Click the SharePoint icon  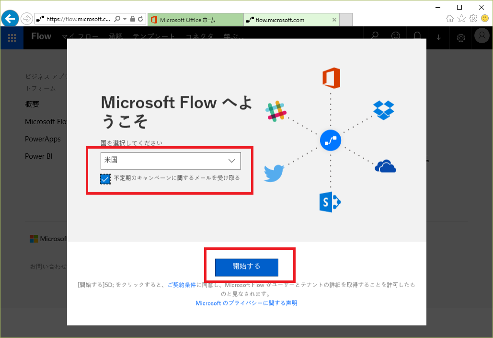coord(330,202)
